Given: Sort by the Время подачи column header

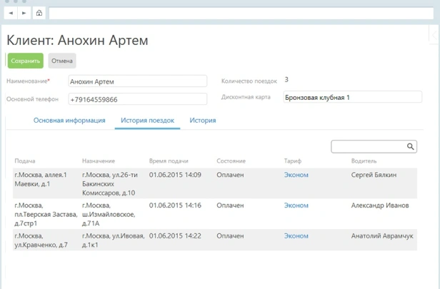Looking at the screenshot, I should click(x=169, y=161).
